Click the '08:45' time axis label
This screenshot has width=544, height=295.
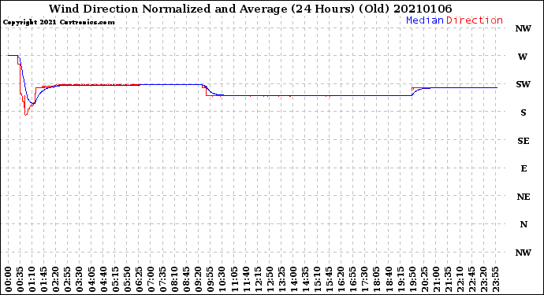[187, 279]
